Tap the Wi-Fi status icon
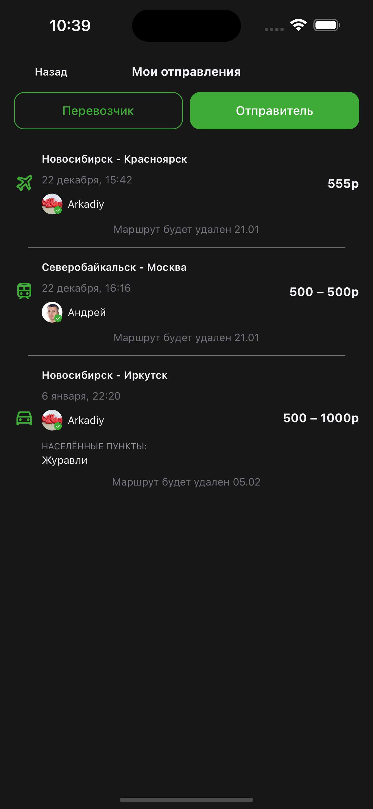 [x=298, y=25]
